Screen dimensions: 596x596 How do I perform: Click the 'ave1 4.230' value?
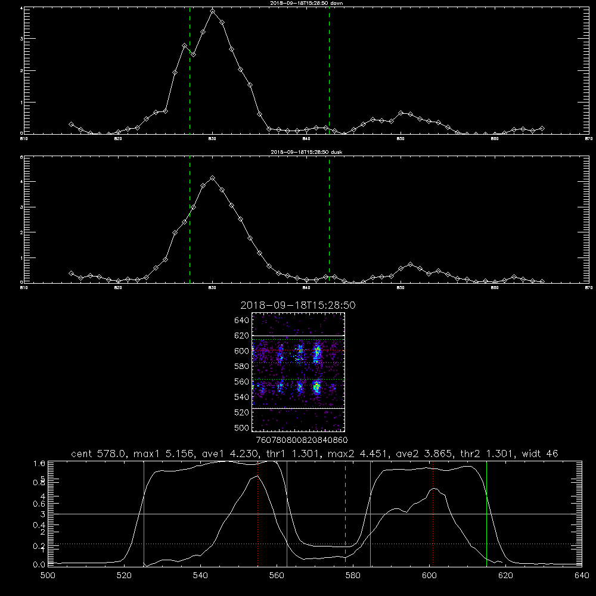coord(229,454)
